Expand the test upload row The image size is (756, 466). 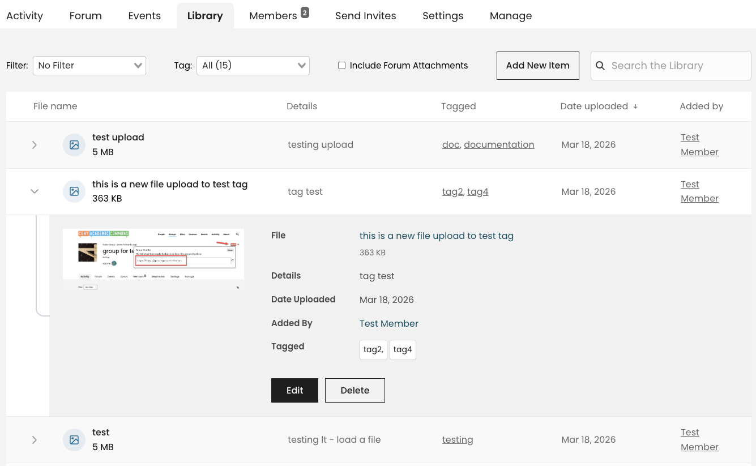(35, 145)
